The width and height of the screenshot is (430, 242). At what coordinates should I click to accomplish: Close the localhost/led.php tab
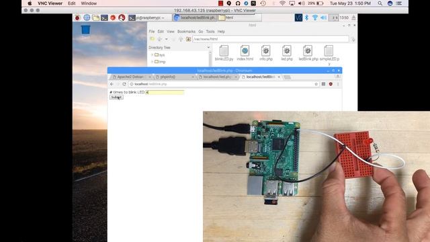click(x=236, y=77)
